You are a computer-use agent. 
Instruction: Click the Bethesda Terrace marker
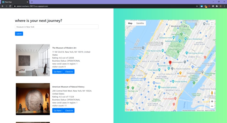coord(180,41)
